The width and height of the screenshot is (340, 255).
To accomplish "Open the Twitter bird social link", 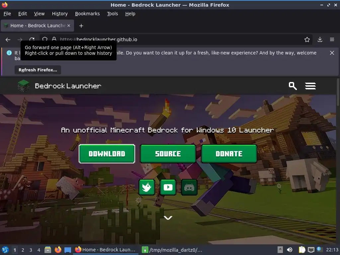I will point(147,187).
